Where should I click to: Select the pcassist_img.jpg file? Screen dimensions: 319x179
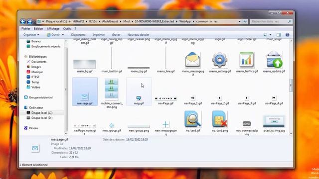pyautogui.click(x=274, y=124)
